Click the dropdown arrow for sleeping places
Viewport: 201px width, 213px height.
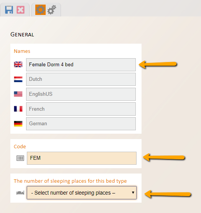[x=133, y=193]
